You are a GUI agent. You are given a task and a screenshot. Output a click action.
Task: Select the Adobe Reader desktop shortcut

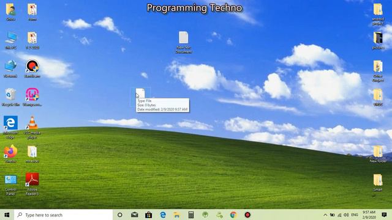[x=32, y=184]
